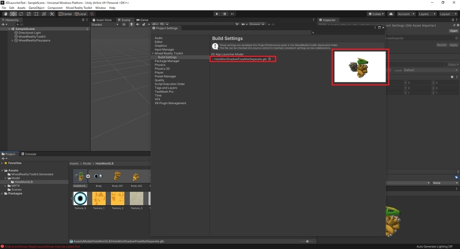
Task: Switch to Console tab
Action: click(x=28, y=154)
